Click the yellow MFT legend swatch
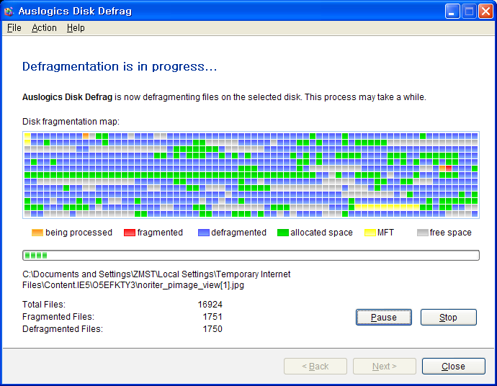This screenshot has height=386, width=497. point(370,233)
